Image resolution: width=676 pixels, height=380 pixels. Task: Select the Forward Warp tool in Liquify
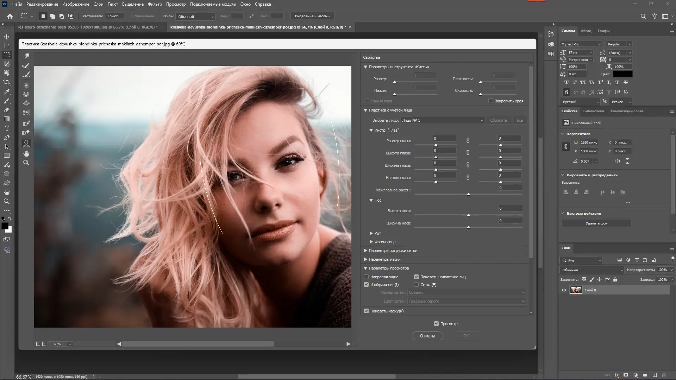[x=26, y=56]
